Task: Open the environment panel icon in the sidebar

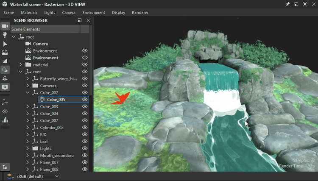Action: 5,52
